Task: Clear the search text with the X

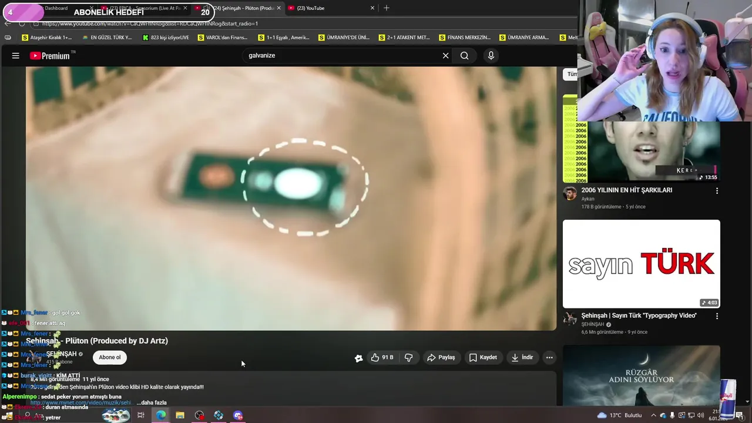Action: click(445, 55)
